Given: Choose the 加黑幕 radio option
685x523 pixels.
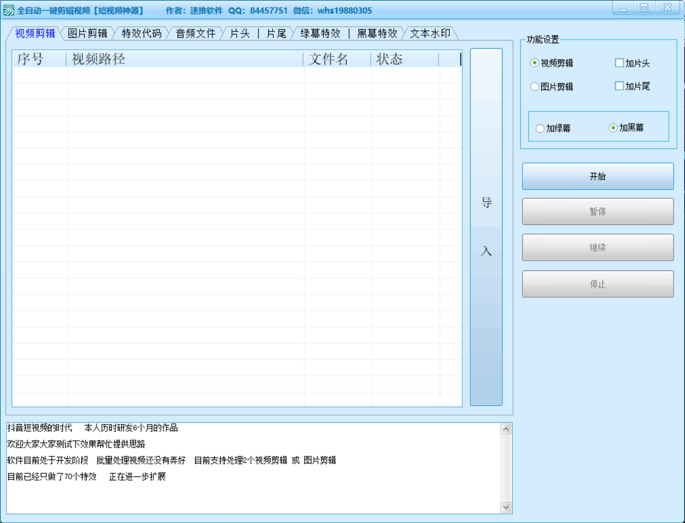Looking at the screenshot, I should [613, 128].
